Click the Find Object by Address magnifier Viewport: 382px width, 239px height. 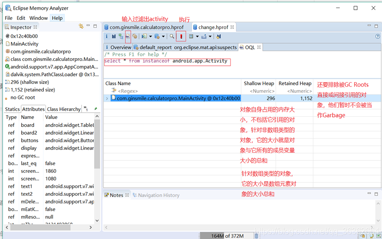[172, 36]
